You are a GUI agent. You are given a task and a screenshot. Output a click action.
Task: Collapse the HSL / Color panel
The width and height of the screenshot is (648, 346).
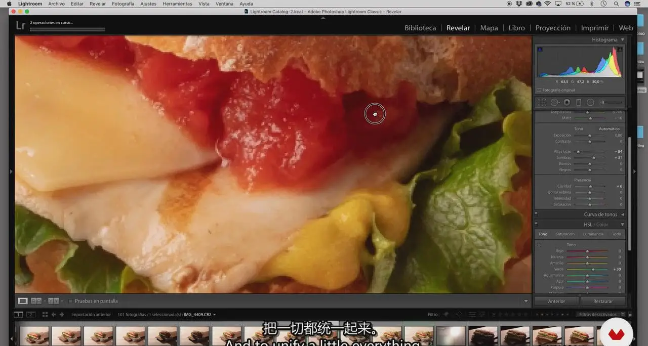[x=623, y=225]
